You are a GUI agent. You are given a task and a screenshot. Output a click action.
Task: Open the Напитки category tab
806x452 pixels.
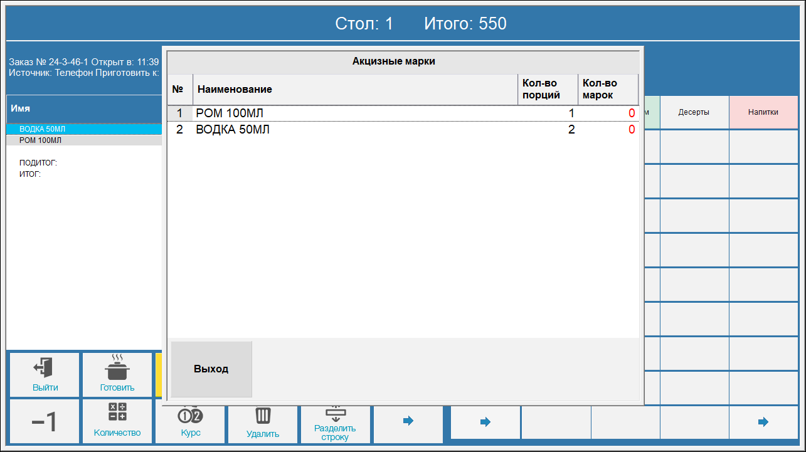coord(763,112)
